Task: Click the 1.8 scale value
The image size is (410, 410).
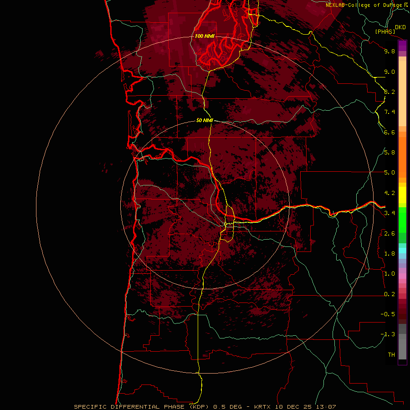Action: 389,254
